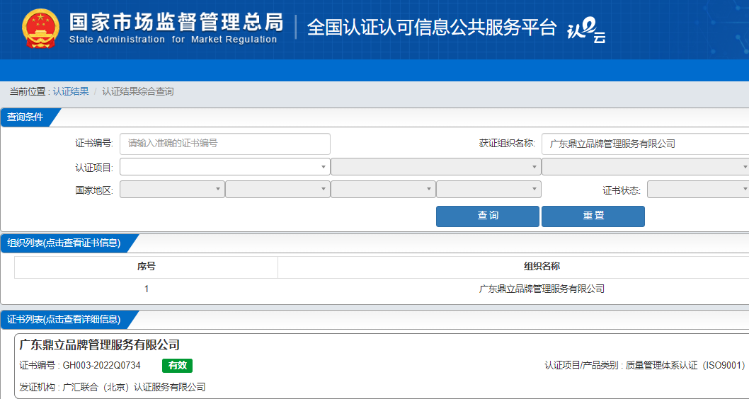Open the 认证结果 breadcrumb link
This screenshot has width=749, height=399.
71,91
